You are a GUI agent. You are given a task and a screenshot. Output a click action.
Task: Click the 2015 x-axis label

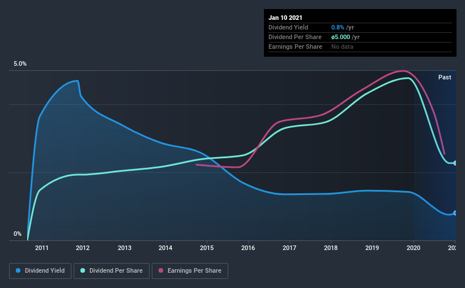207,248
